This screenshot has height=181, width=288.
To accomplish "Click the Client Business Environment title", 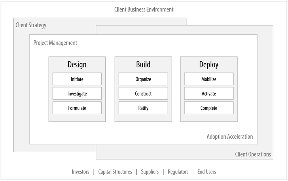I will click(x=144, y=9).
